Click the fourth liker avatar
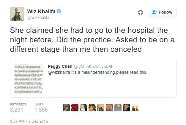 (92, 108)
